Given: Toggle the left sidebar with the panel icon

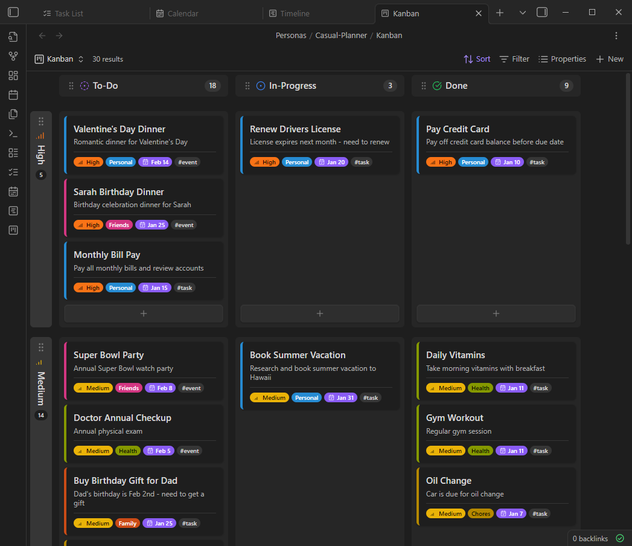Looking at the screenshot, I should [13, 12].
